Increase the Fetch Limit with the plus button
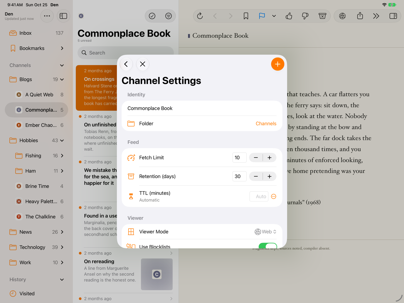Screen dimensions: 404x303 point(270,158)
